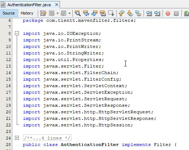Open the Back navigation dropdown arrow
Image resolution: width=189 pixels, height=150 pixels.
point(58,13)
